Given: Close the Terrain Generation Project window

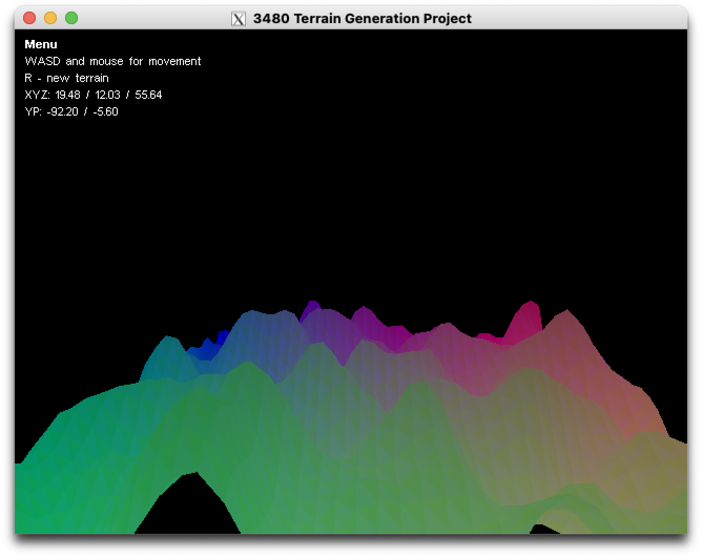Looking at the screenshot, I should (29, 18).
